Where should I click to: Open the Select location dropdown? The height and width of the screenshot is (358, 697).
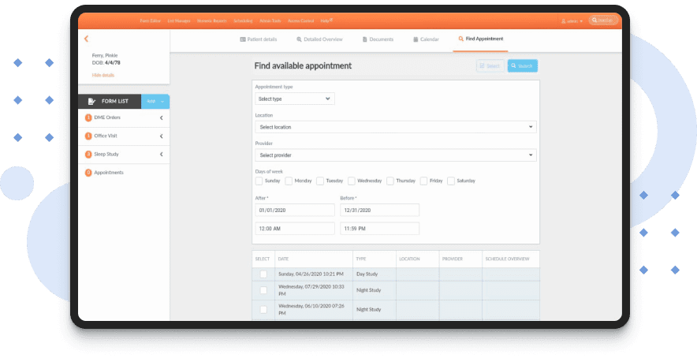[x=396, y=127]
